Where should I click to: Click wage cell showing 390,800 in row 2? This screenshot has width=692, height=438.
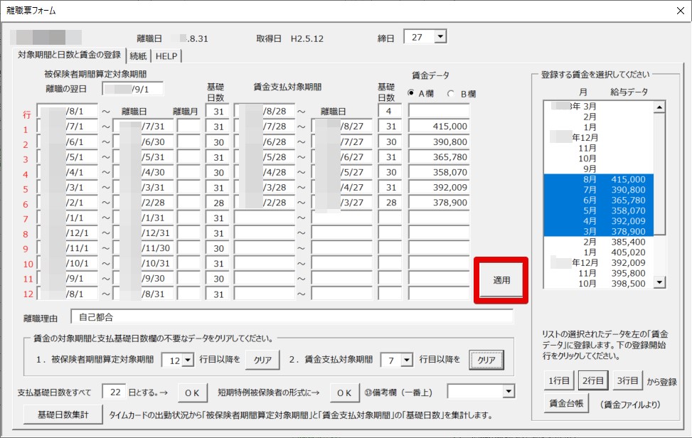pyautogui.click(x=439, y=141)
